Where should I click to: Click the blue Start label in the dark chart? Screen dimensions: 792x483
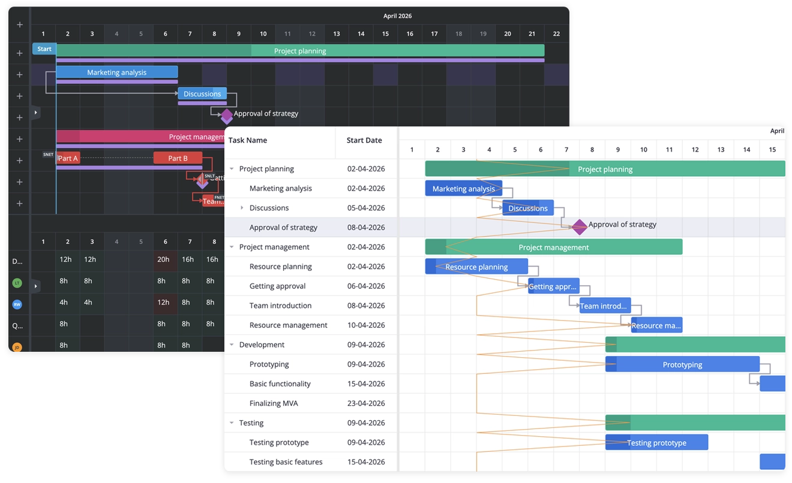point(44,49)
